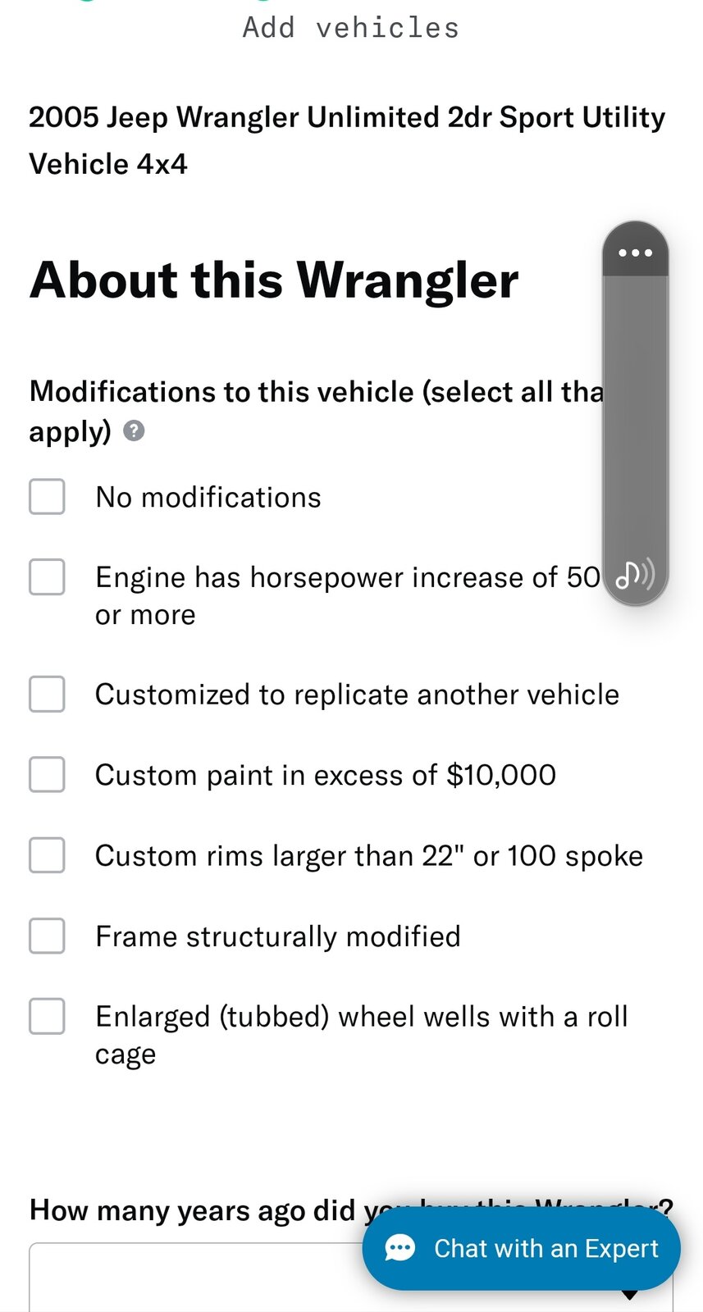Image resolution: width=703 pixels, height=1312 pixels.
Task: Toggle Frame structurally modified checkbox
Action: tap(47, 936)
